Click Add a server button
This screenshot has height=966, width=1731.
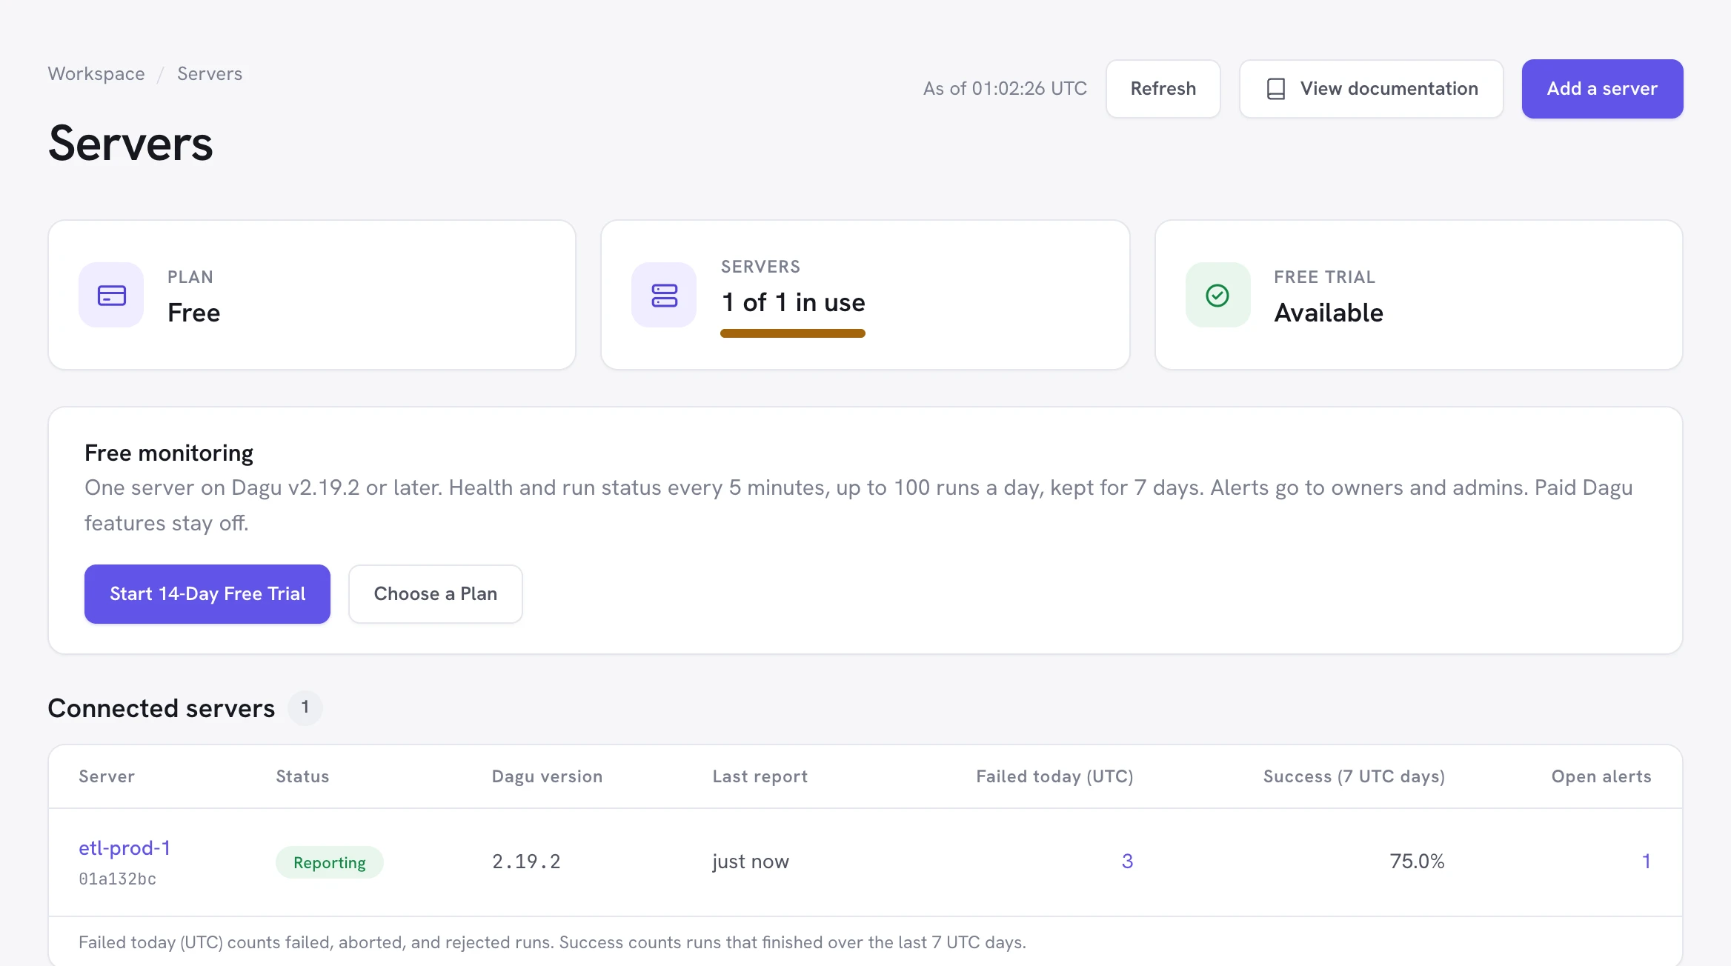(x=1602, y=89)
